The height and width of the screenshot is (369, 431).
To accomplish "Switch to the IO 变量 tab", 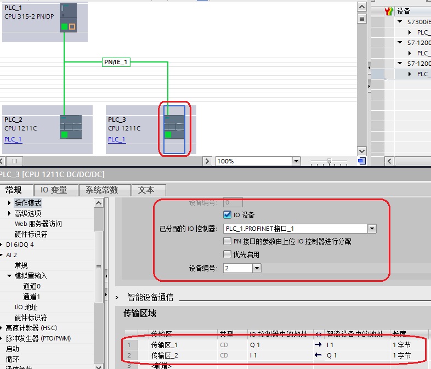I will tap(55, 190).
